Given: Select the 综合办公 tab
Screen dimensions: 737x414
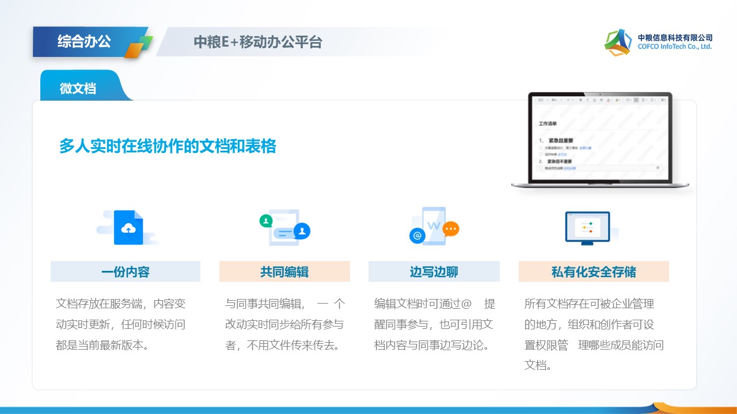Looking at the screenshot, I should pyautogui.click(x=84, y=41).
